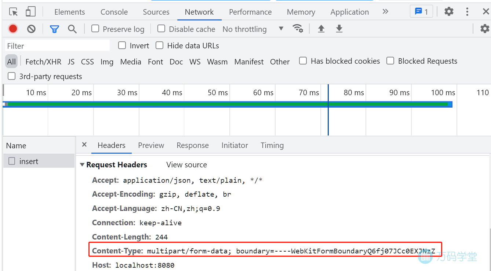The width and height of the screenshot is (491, 271).
Task: Open the Memory tab
Action: (301, 12)
